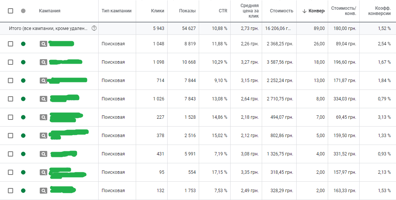Image resolution: width=396 pixels, height=200 pixels.
Task: Click the search icon of the 26,00 conversions campaign
Action: [43, 44]
